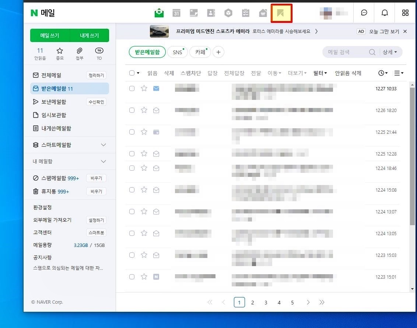
Task: Click 수신확인 next to 보낸메일함
Action: (96, 102)
